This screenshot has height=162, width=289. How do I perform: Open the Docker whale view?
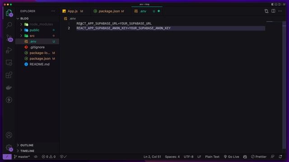[9, 87]
